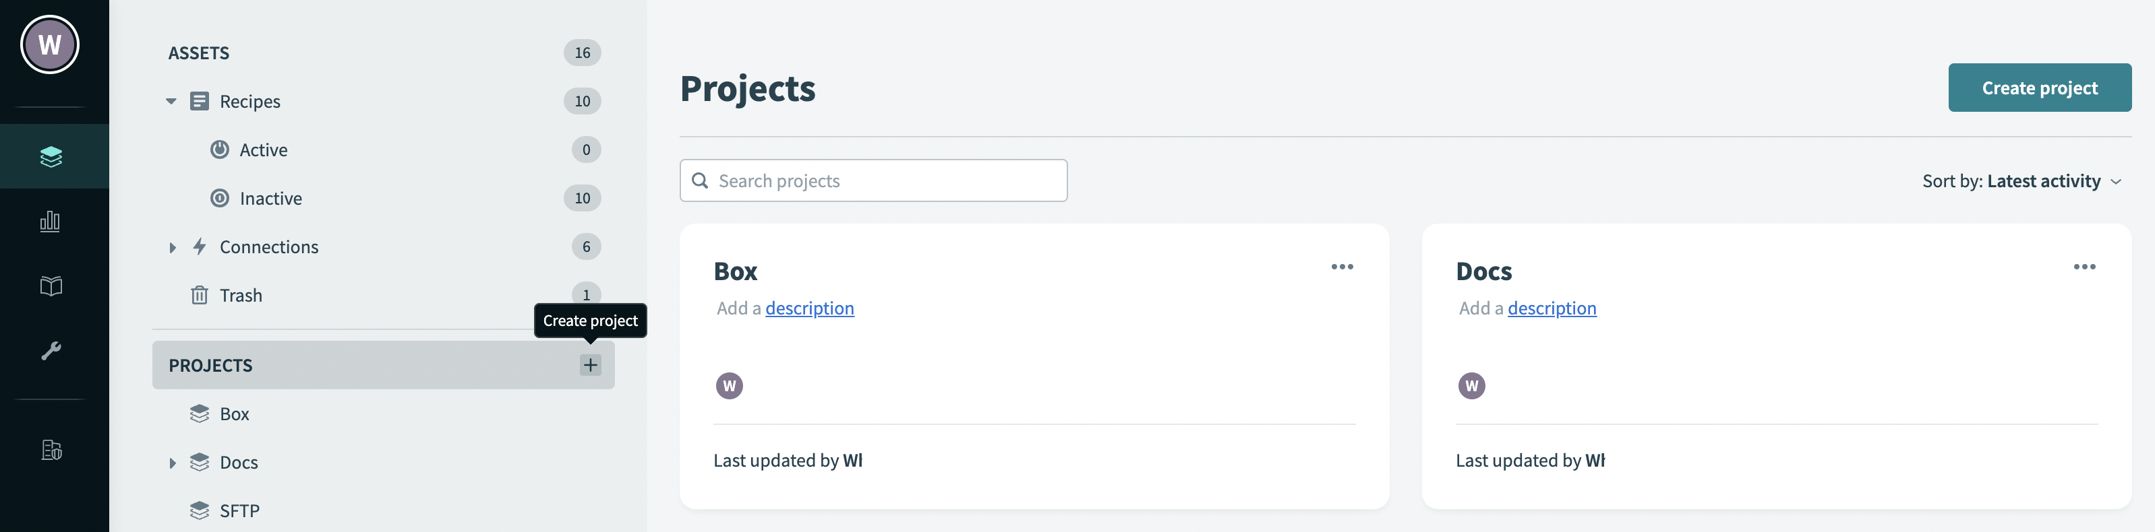Expand the Connections tree section
Image resolution: width=2155 pixels, height=532 pixels.
(173, 247)
